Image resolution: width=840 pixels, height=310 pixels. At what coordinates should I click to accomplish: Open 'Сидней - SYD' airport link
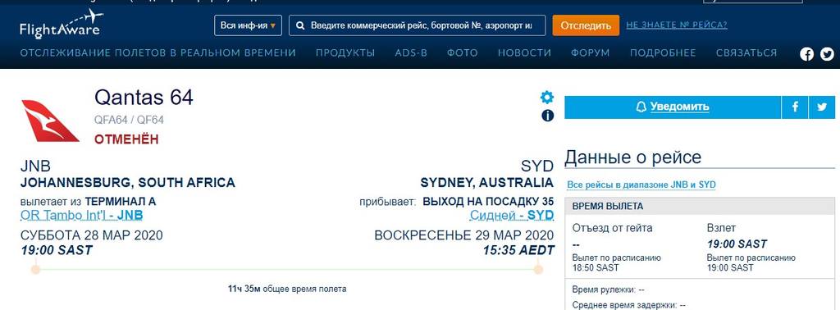512,215
